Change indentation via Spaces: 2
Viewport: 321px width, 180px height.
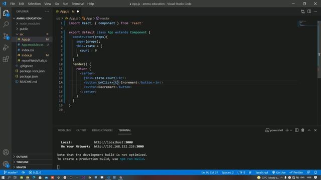tap(227, 172)
